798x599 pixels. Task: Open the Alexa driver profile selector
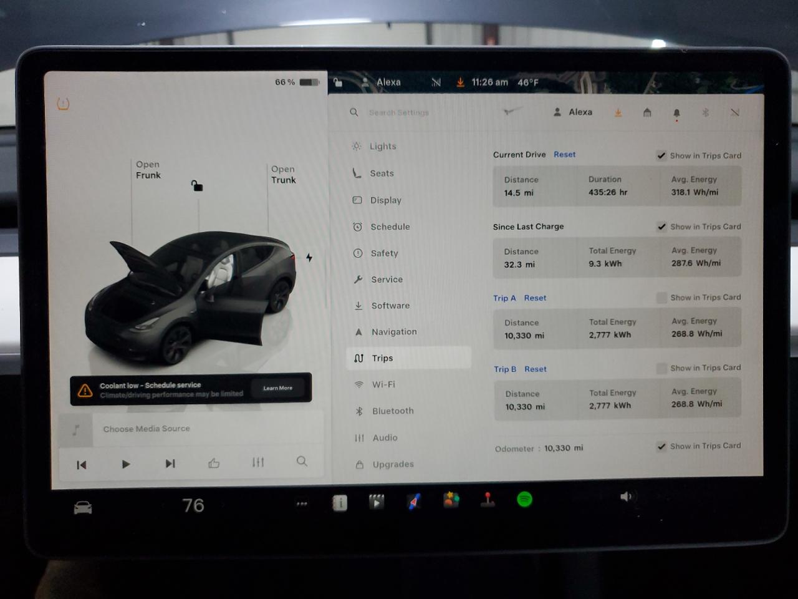574,112
